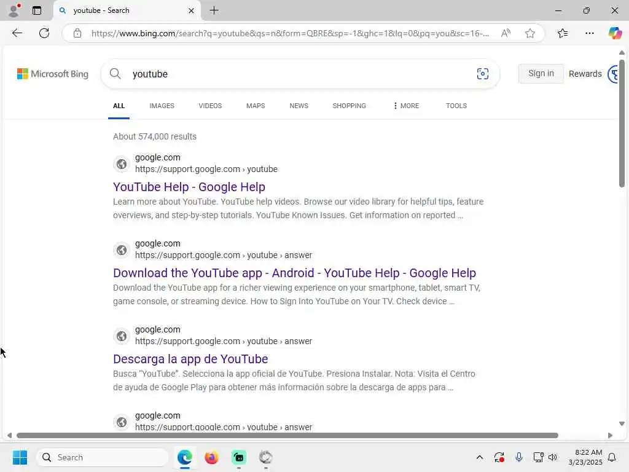Viewport: 629px width, 472px height.
Task: Open the Favorites list
Action: point(563,33)
